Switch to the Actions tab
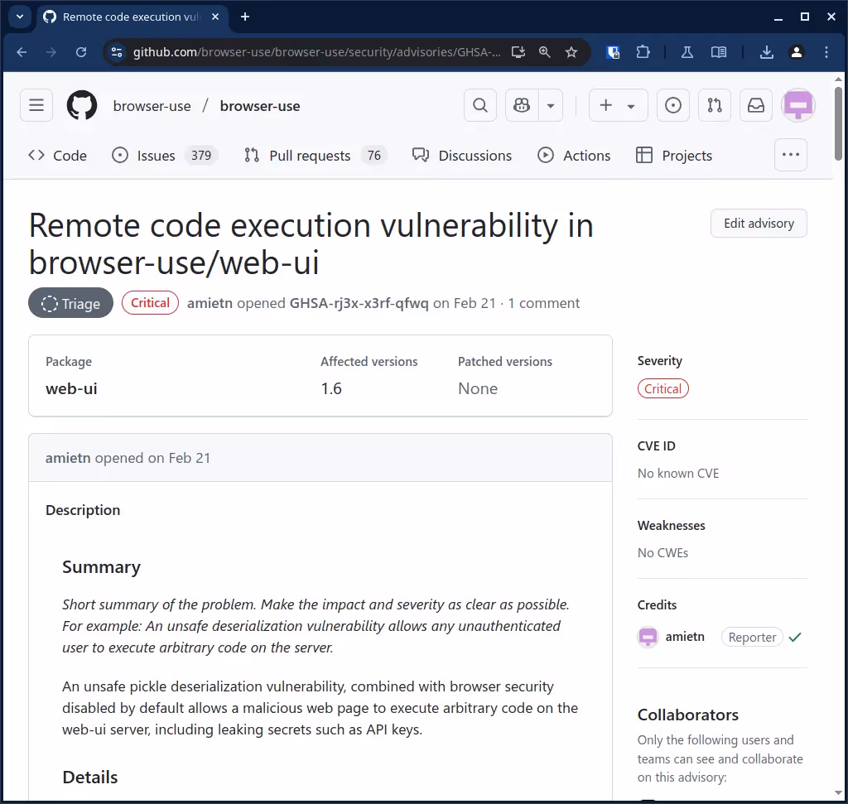 click(575, 156)
